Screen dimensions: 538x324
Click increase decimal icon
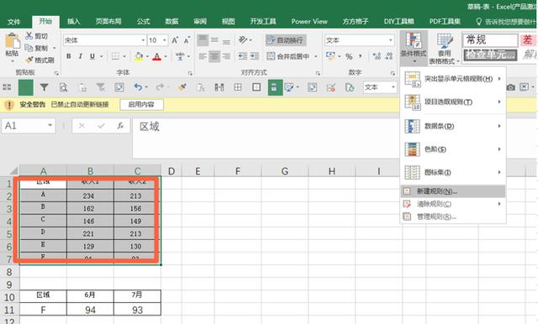(377, 56)
